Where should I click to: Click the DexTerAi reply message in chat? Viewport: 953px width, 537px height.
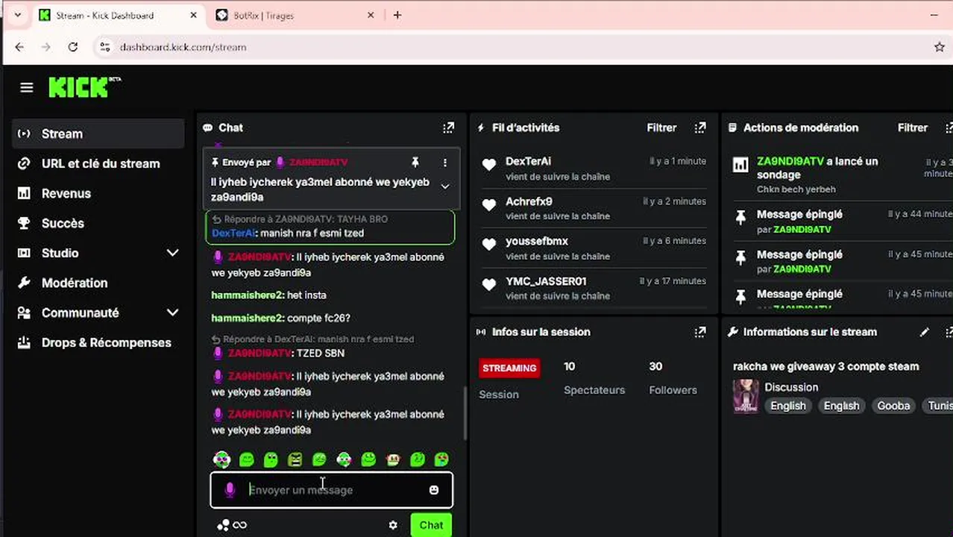330,227
